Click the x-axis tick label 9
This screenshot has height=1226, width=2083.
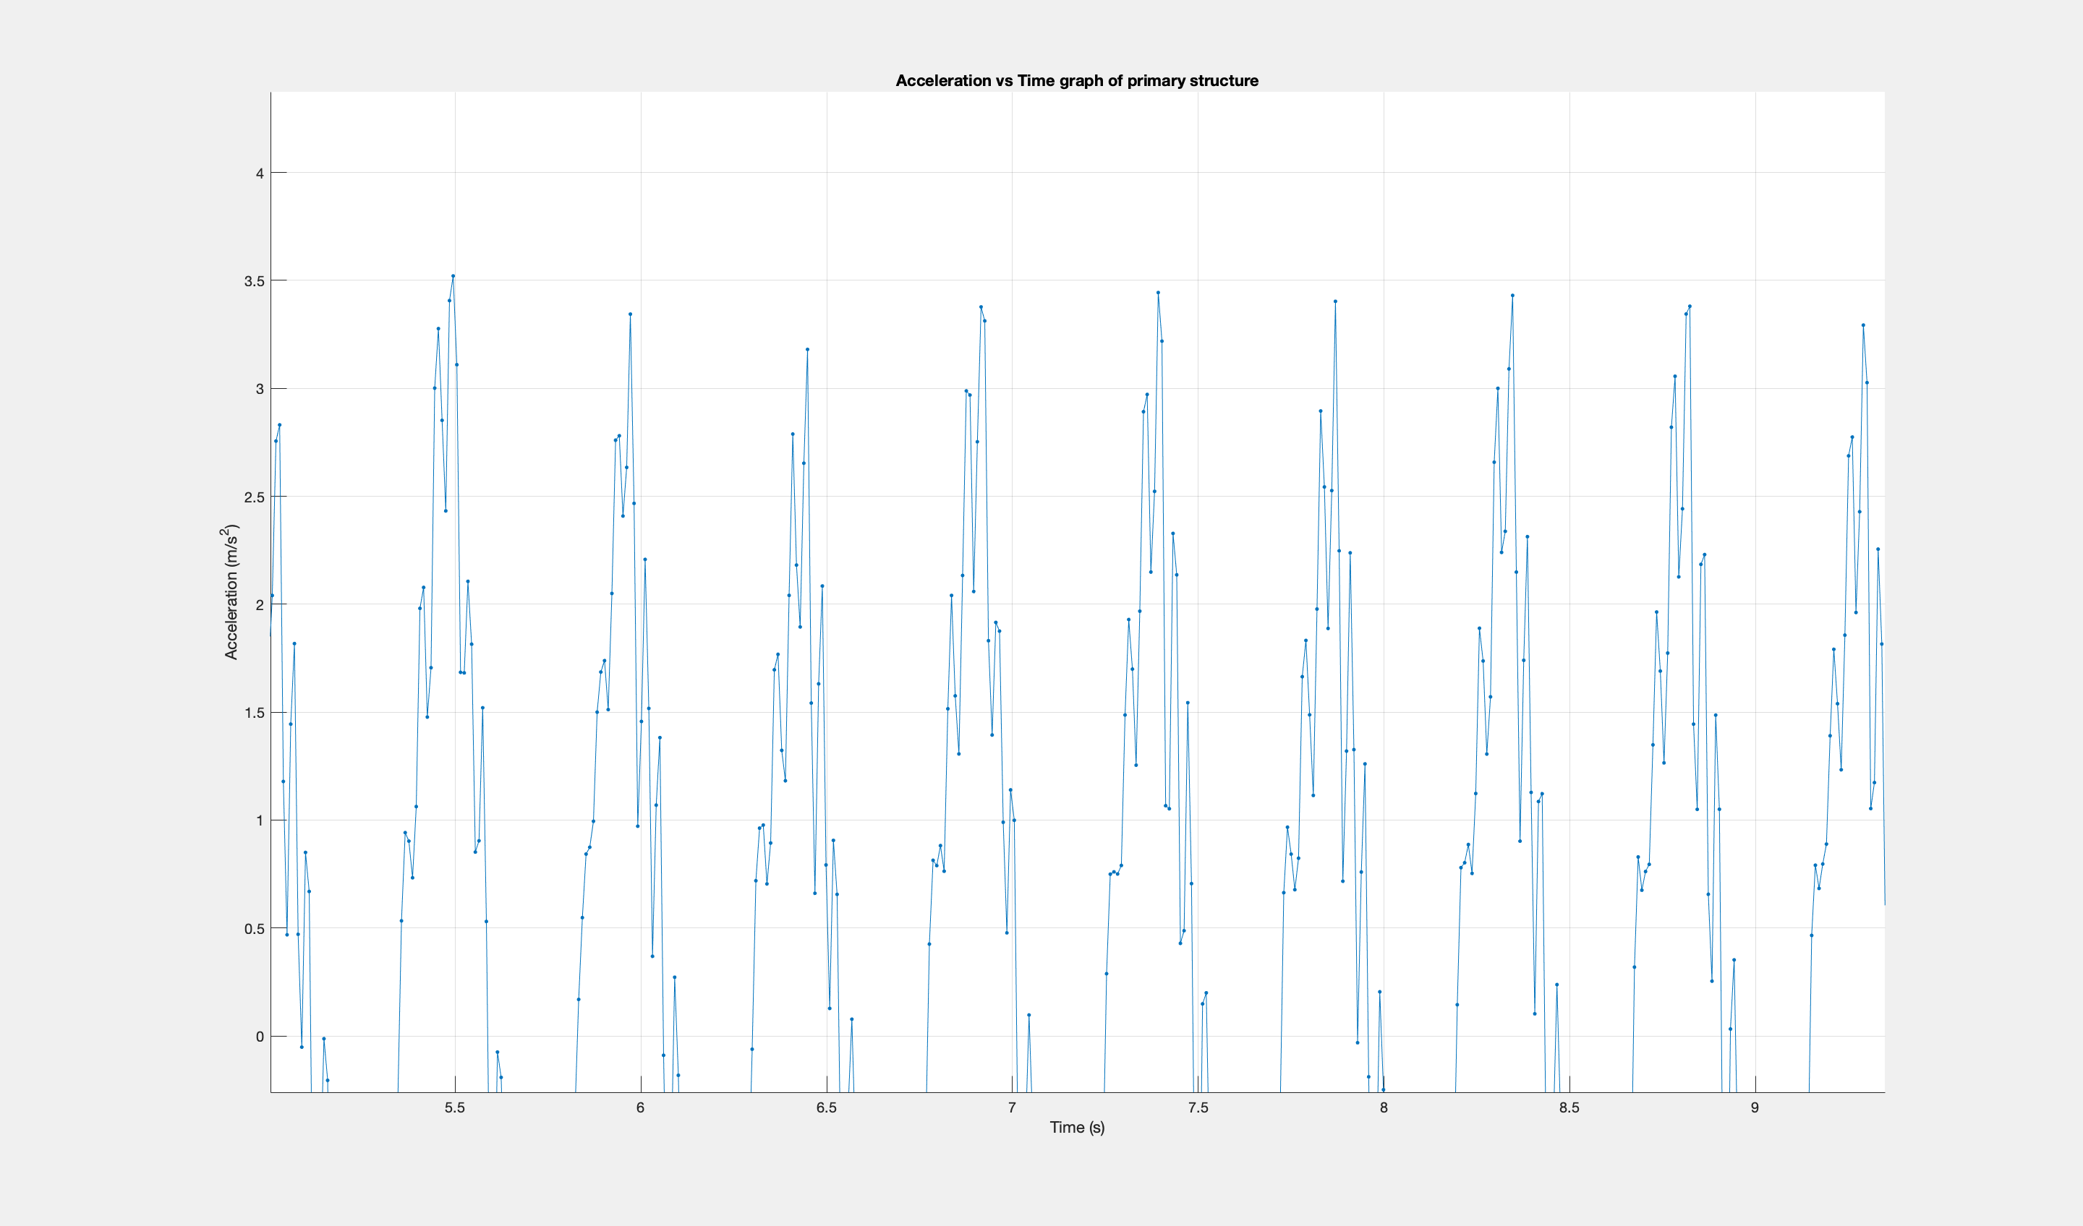[x=1755, y=1108]
